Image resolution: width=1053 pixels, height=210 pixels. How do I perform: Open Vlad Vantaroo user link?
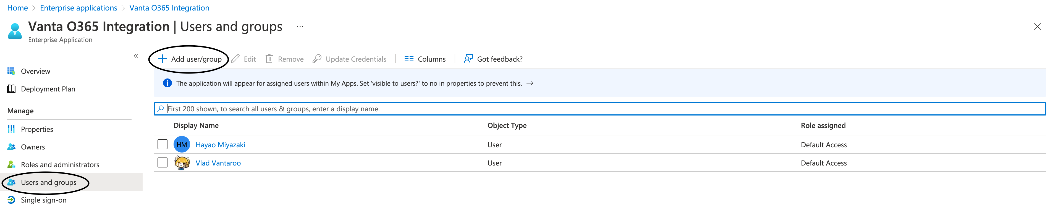click(x=218, y=162)
